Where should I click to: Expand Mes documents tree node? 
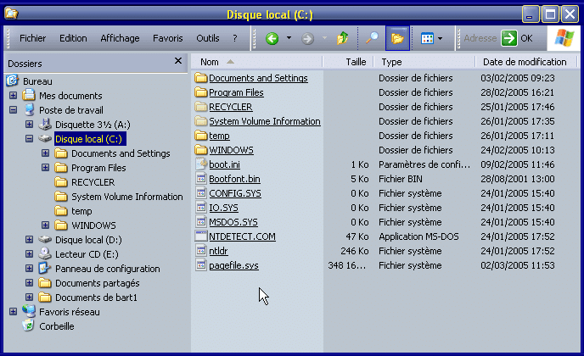click(13, 96)
